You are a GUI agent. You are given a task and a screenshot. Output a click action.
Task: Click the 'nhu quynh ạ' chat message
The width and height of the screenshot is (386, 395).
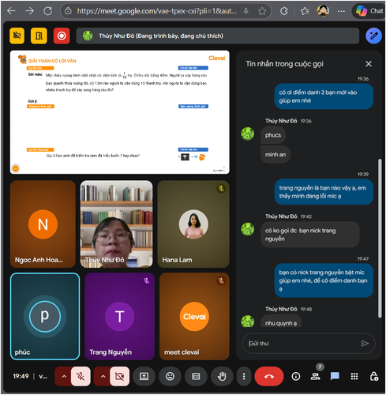tap(281, 322)
